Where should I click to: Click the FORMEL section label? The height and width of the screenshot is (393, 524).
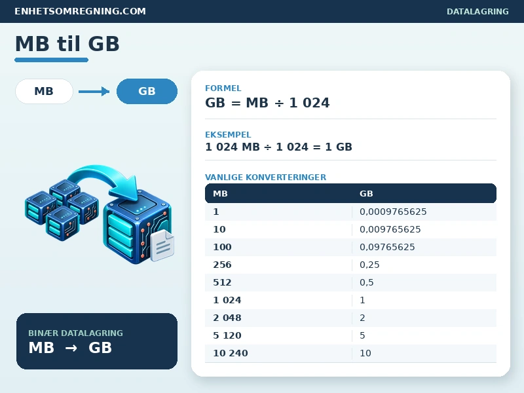click(x=223, y=88)
